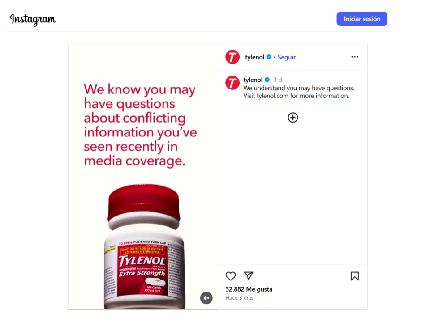Click the Instagram logo
Image resolution: width=430 pixels, height=322 pixels.
click(33, 19)
